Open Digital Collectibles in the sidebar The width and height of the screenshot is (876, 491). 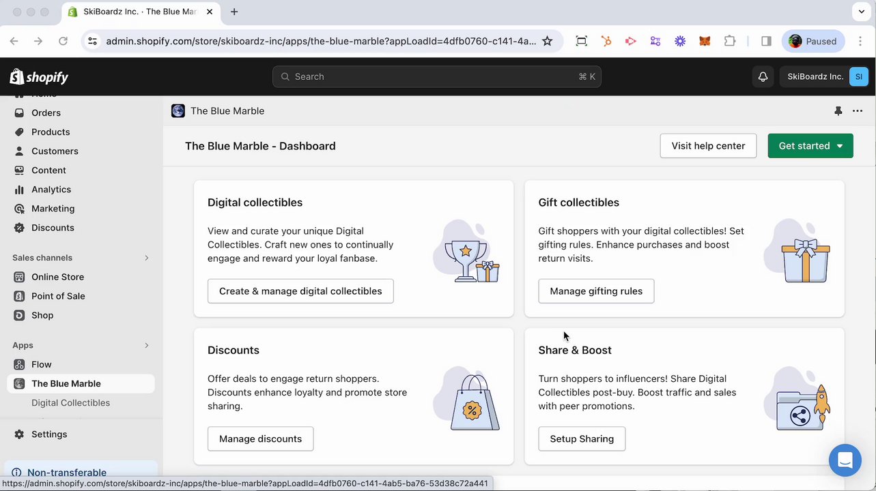[x=70, y=403]
